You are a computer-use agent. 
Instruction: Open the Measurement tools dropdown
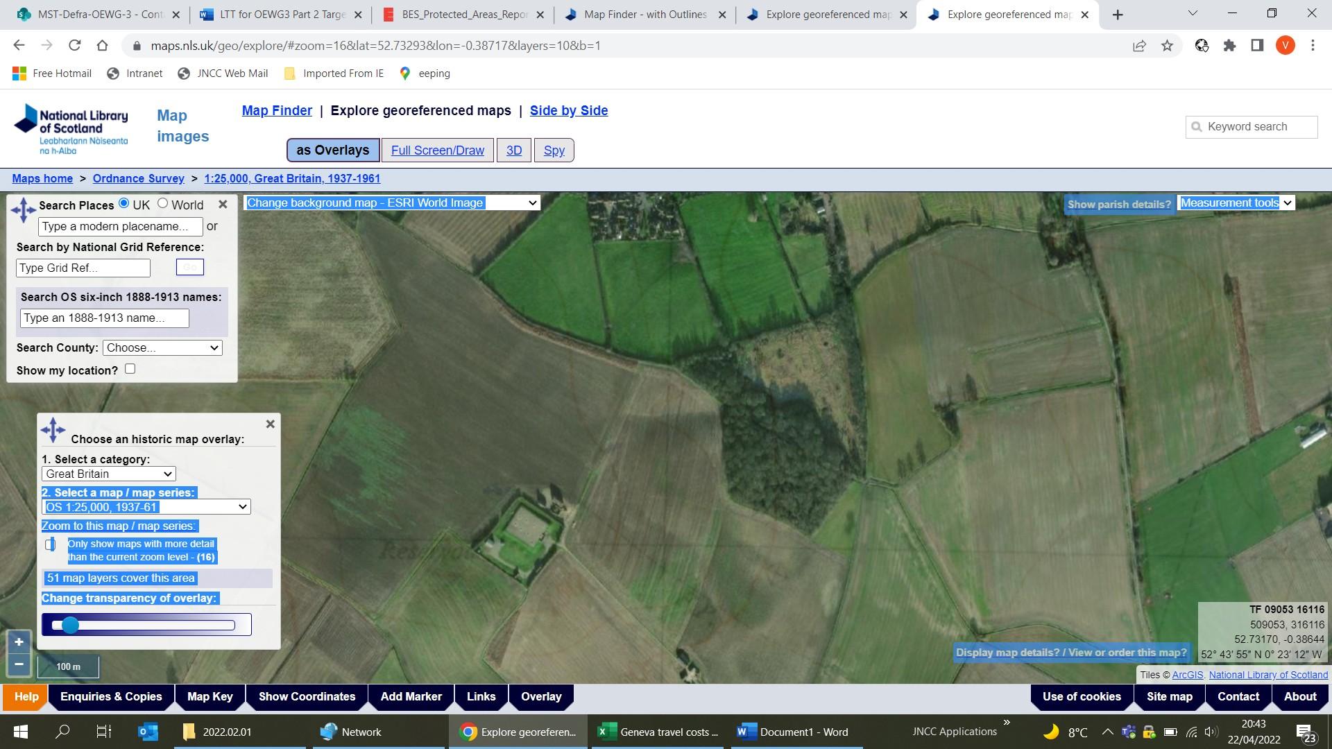tap(1236, 203)
